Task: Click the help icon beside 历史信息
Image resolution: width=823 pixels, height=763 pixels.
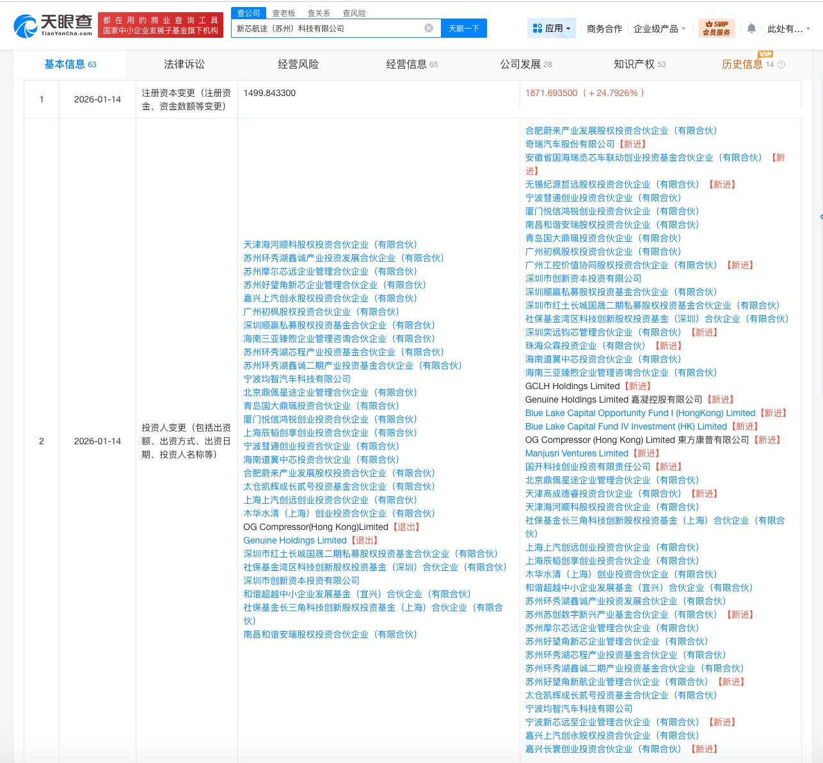Action: coord(781,65)
